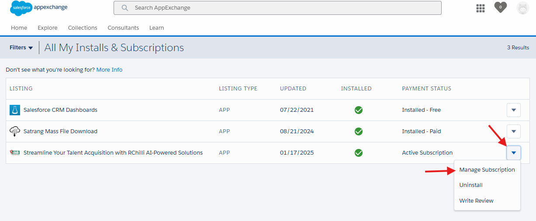
Task: Click installed checkmark for Satrang row
Action: pos(358,131)
